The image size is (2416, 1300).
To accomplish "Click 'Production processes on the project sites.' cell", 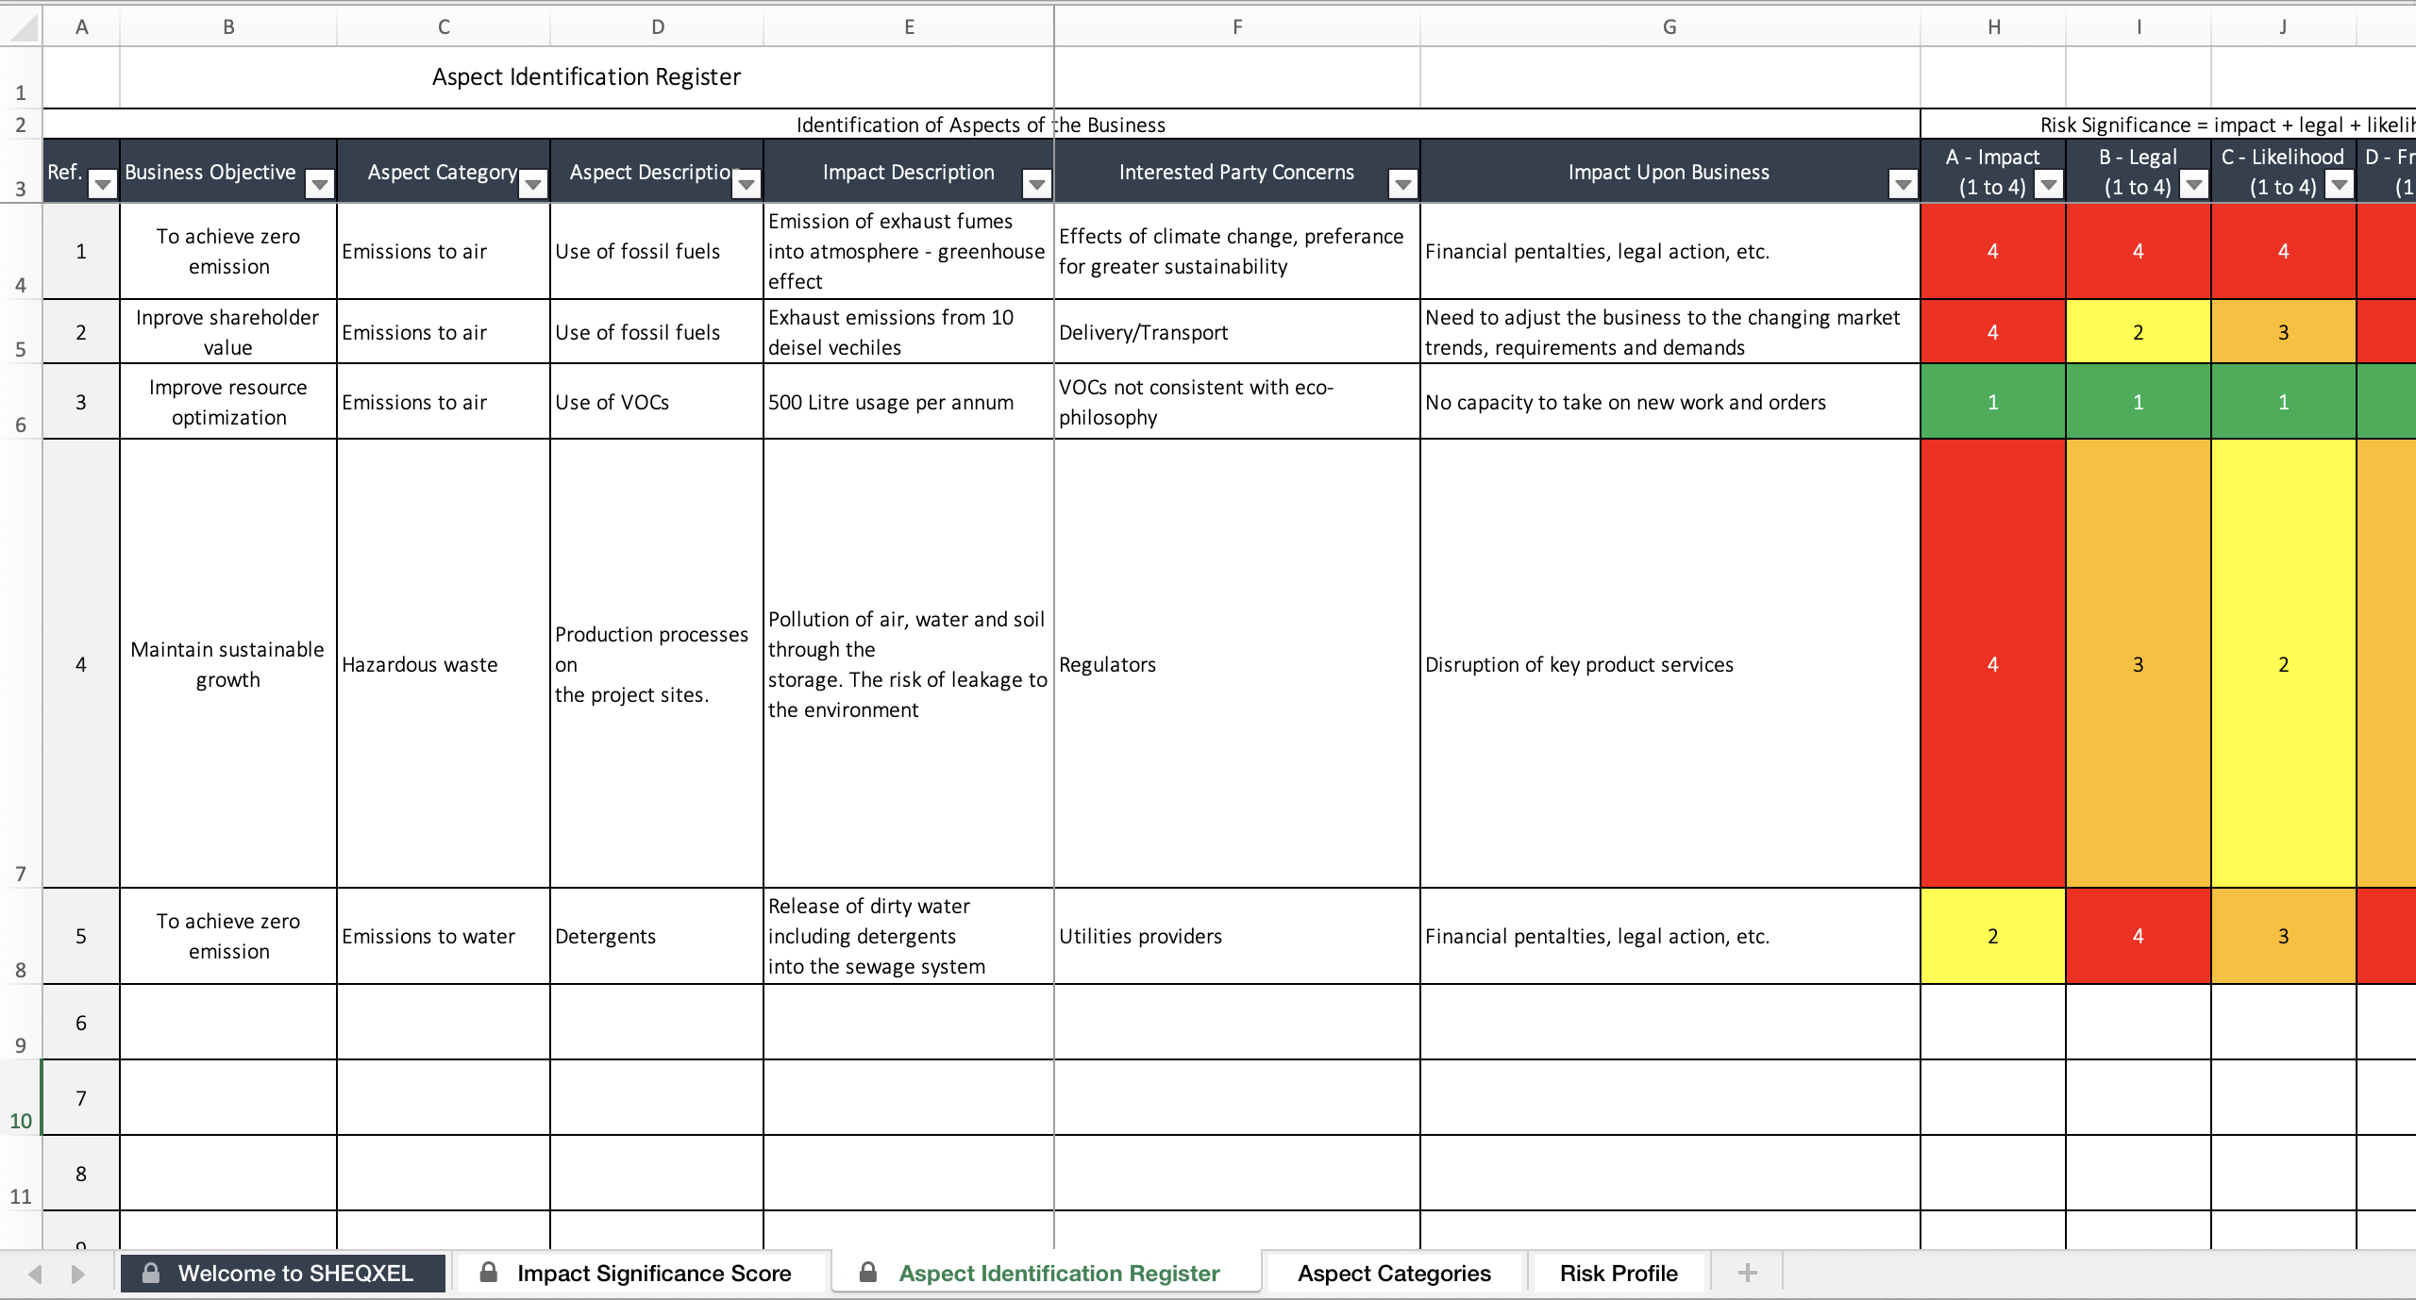I will (657, 664).
